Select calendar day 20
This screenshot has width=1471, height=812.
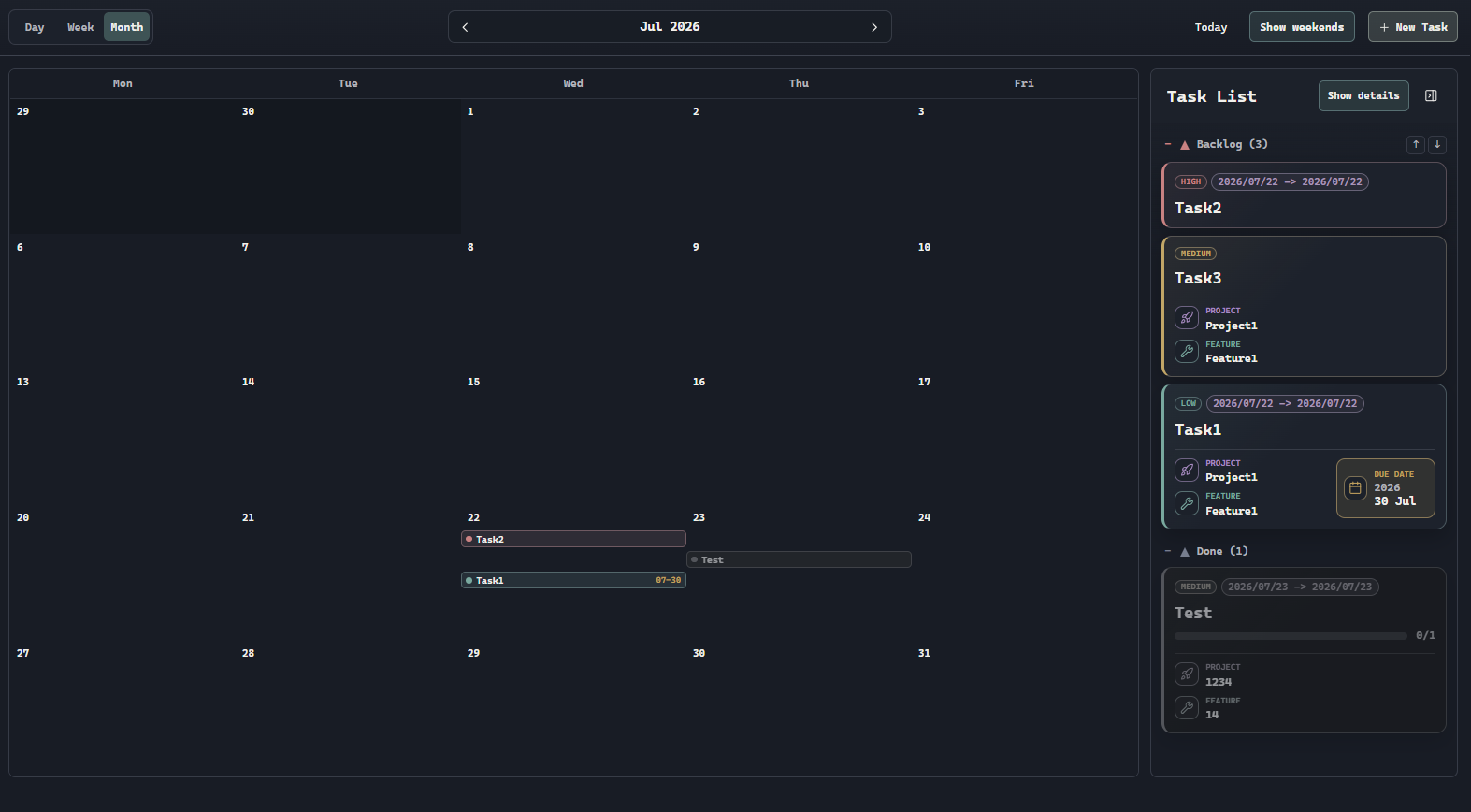point(22,517)
